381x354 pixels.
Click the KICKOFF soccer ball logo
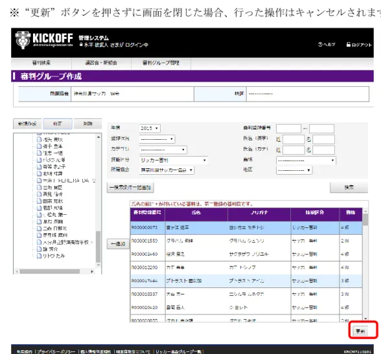coord(23,40)
